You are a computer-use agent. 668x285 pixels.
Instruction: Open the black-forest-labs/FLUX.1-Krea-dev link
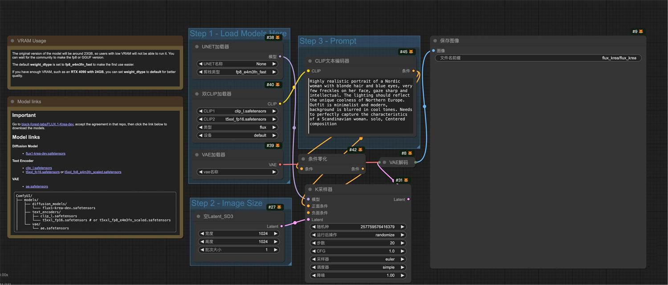pyautogui.click(x=47, y=124)
